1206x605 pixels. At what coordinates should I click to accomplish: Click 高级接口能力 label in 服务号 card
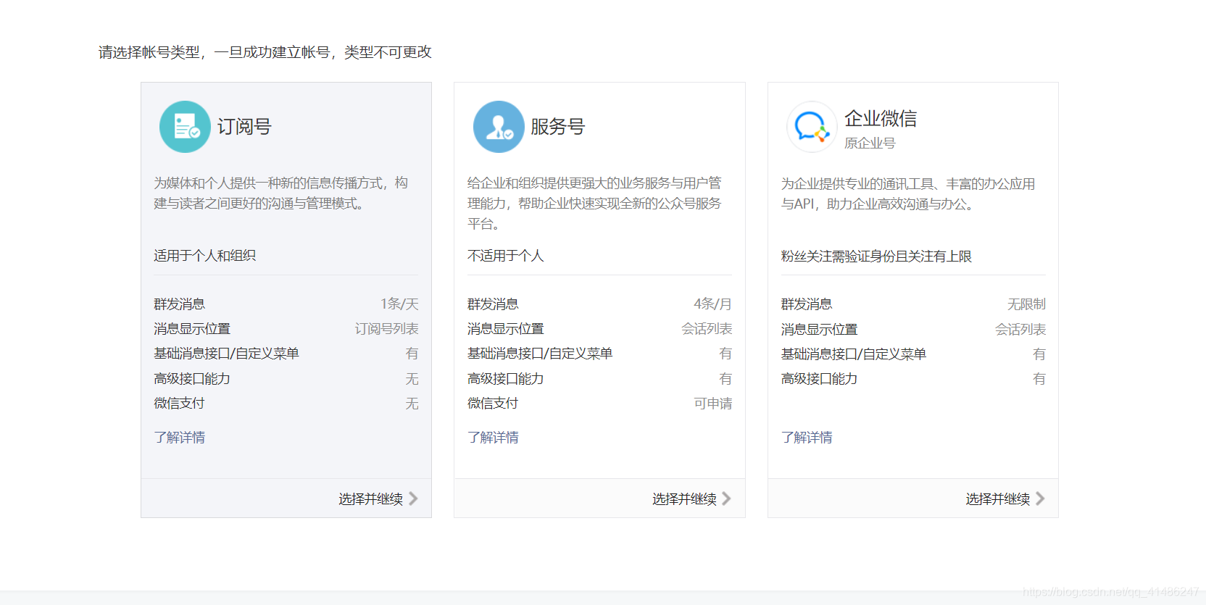(506, 379)
